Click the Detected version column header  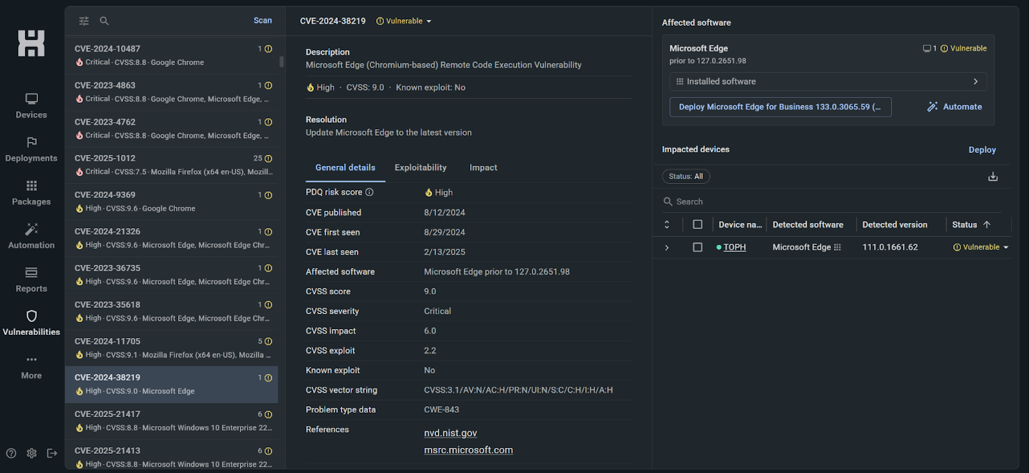895,224
